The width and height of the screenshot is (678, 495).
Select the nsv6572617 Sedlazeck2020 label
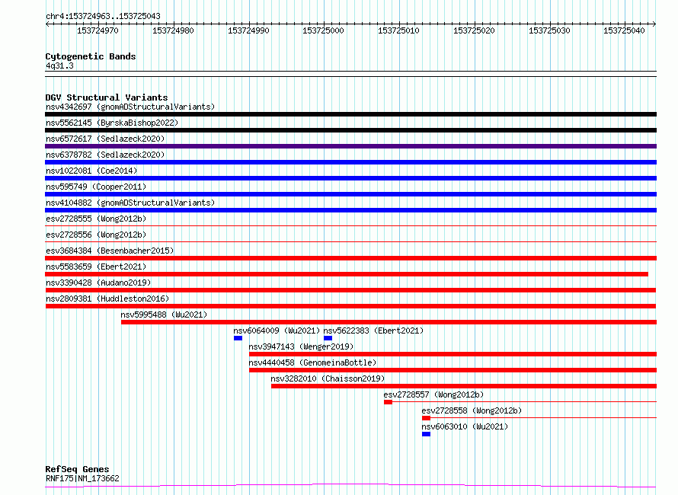(x=105, y=139)
